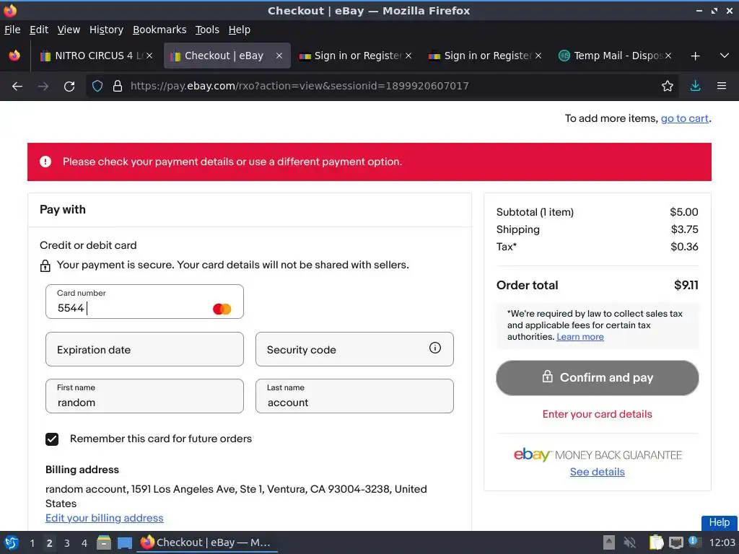Click the Last name field
This screenshot has height=554, width=739.
pos(354,396)
